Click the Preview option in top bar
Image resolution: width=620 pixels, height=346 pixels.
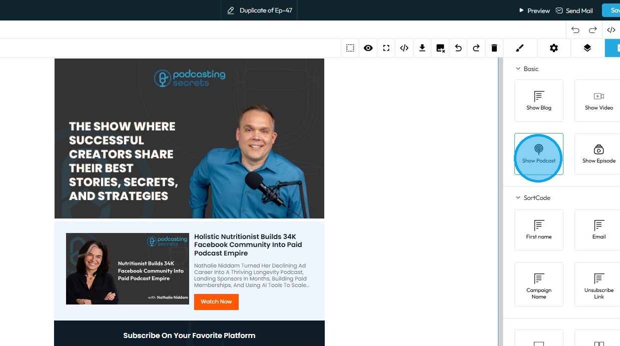point(534,10)
